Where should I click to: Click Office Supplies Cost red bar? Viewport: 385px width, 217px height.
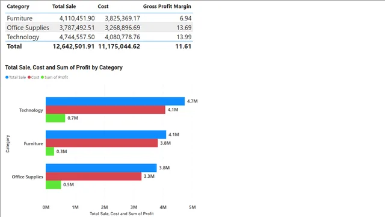(94, 176)
